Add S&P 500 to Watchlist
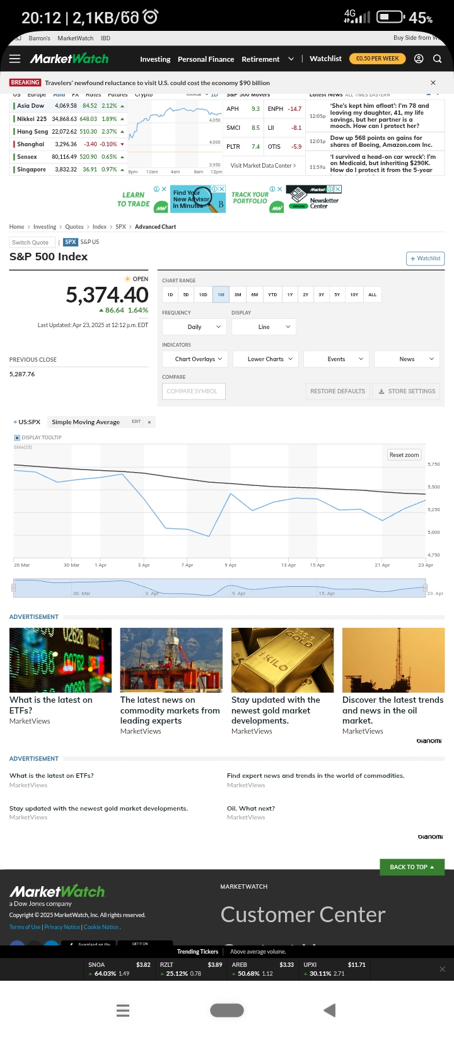 pos(426,258)
